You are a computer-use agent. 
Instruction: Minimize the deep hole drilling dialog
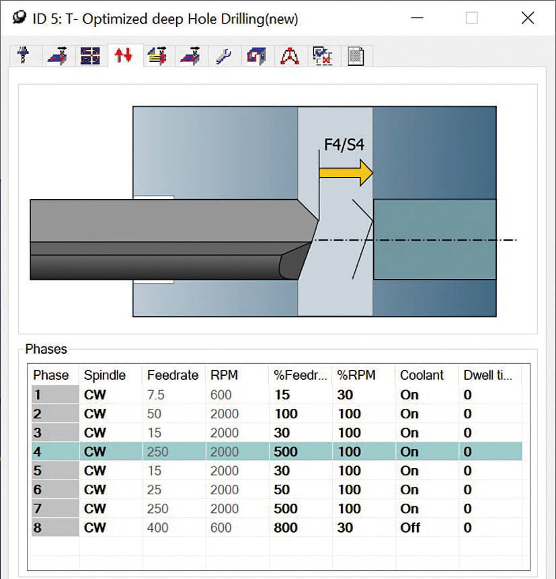(418, 17)
